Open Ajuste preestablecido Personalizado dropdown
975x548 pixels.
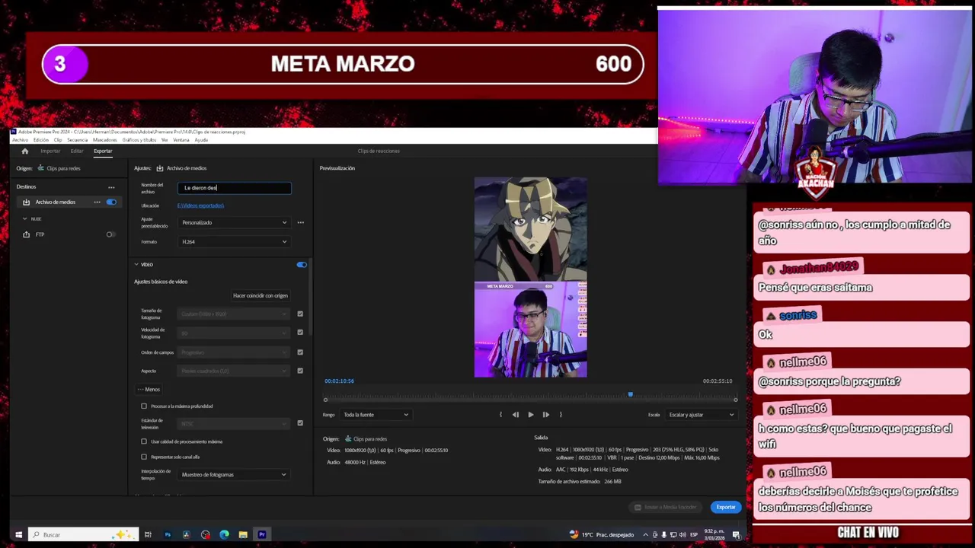point(234,222)
